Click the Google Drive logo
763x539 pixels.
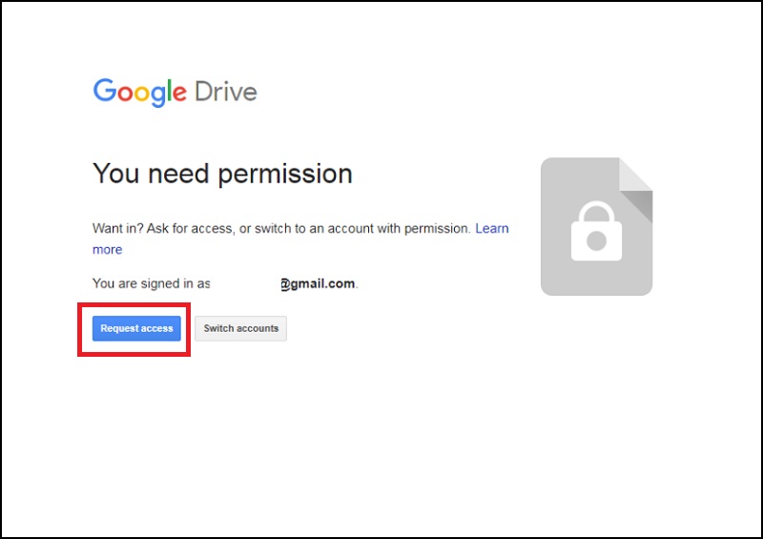pyautogui.click(x=175, y=92)
